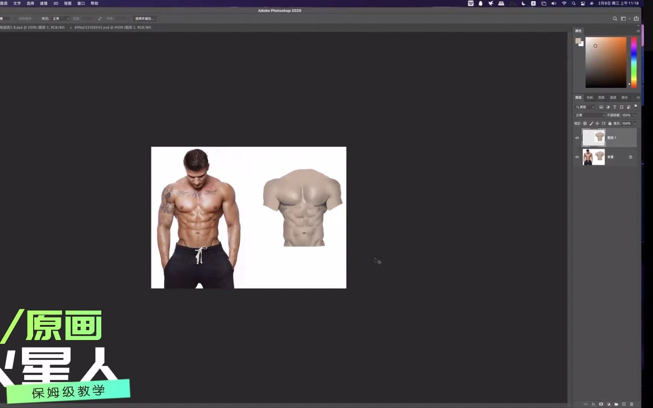Click the opacity 100% value field

click(627, 115)
